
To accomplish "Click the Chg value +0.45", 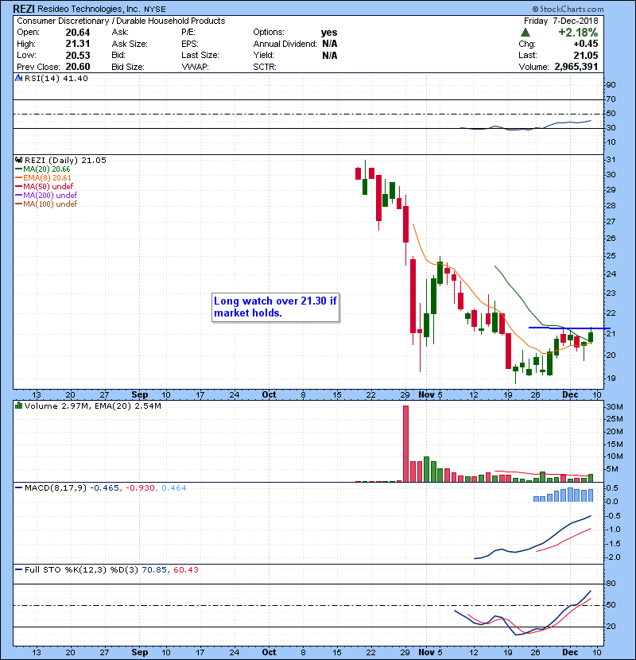I will pyautogui.click(x=585, y=44).
